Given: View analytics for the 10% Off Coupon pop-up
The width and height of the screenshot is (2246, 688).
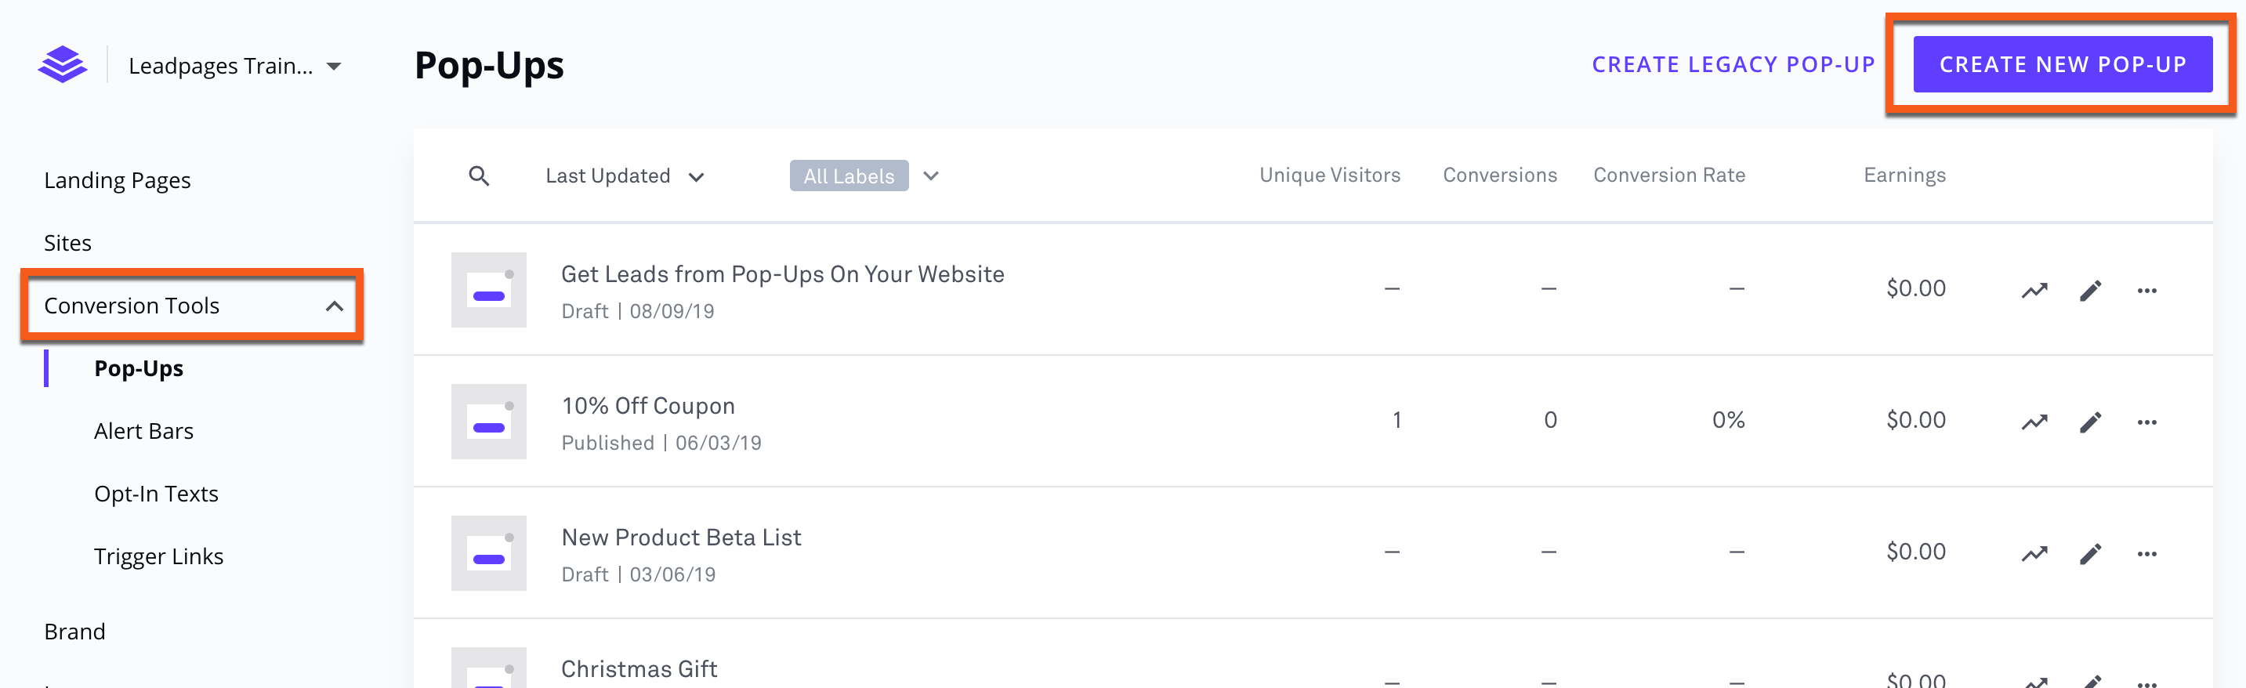Looking at the screenshot, I should [2034, 421].
